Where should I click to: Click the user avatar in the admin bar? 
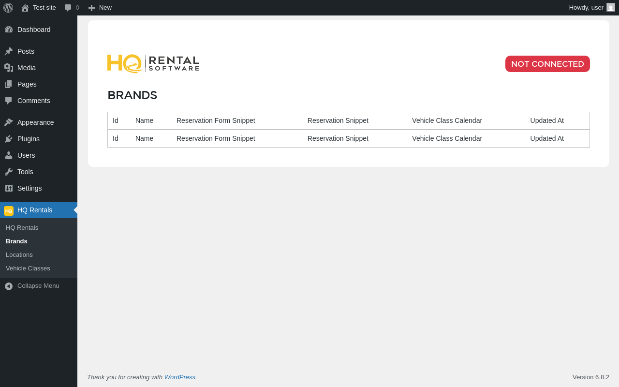click(x=611, y=7)
